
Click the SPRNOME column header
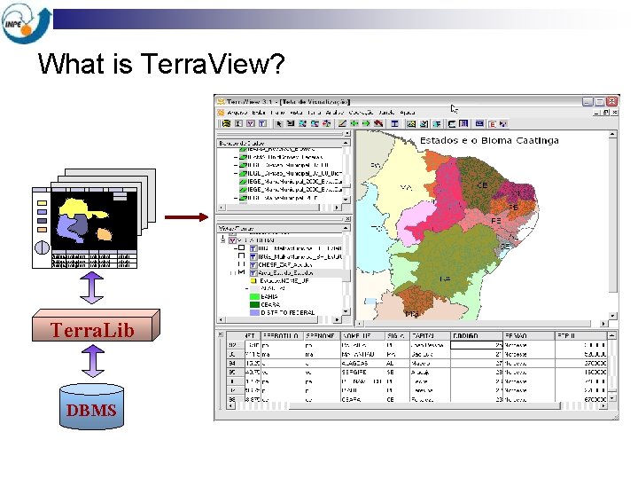[x=322, y=336]
